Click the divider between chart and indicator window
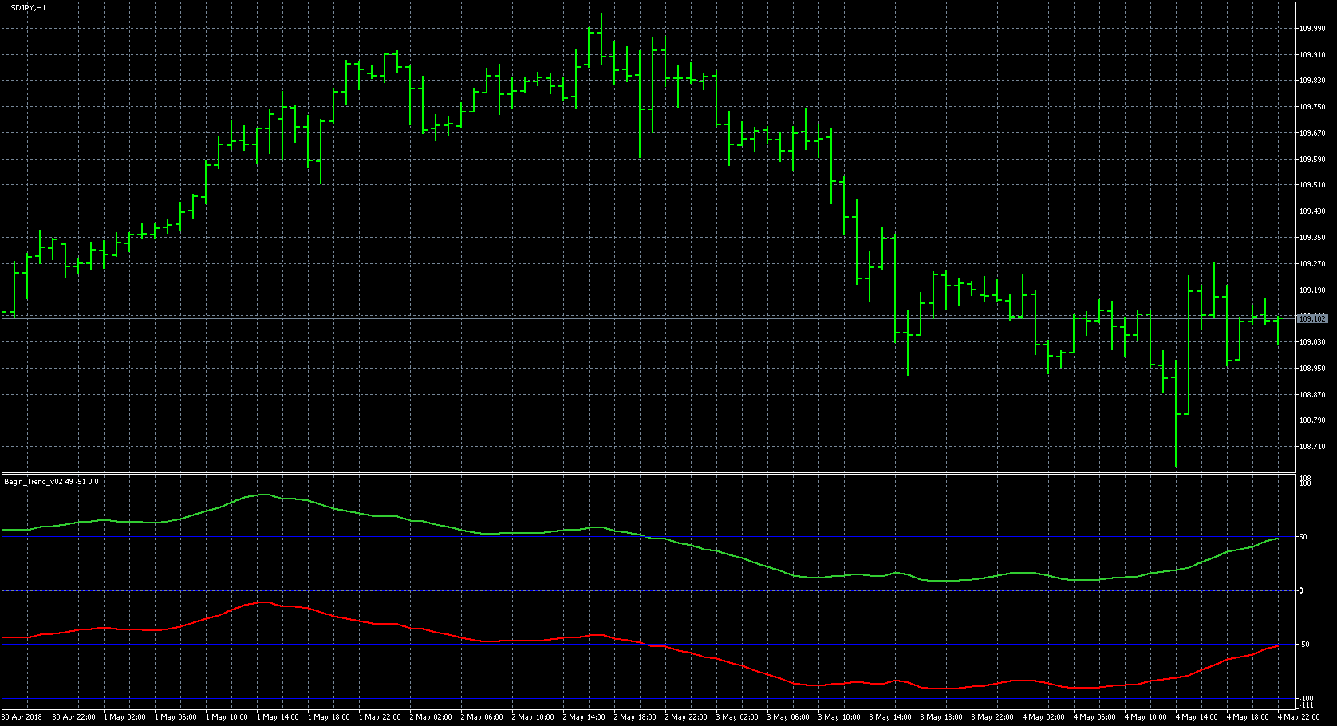Image resolution: width=1337 pixels, height=726 pixels. pos(638,474)
